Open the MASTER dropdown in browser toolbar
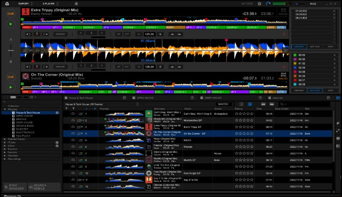 225,104
